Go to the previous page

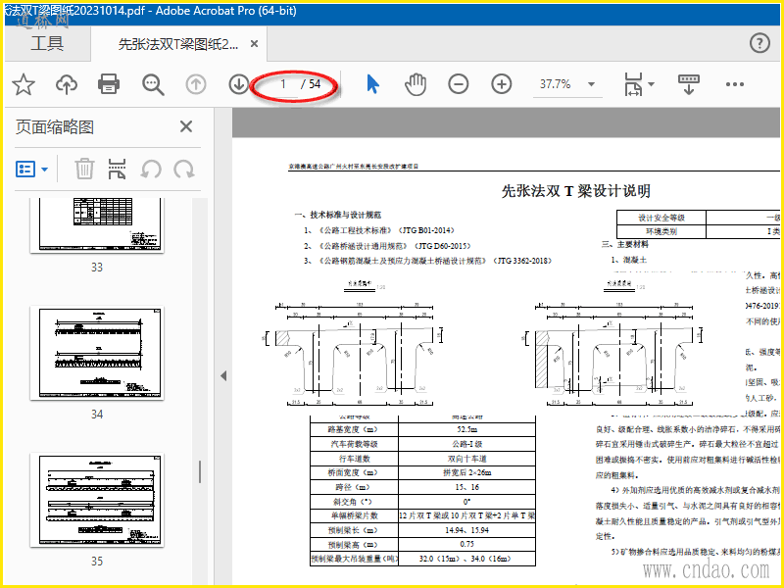[x=196, y=84]
